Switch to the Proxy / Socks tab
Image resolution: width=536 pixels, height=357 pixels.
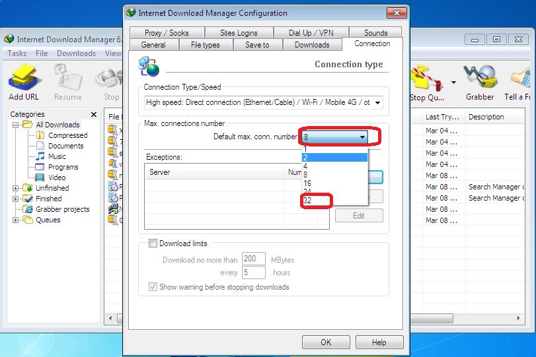[167, 33]
